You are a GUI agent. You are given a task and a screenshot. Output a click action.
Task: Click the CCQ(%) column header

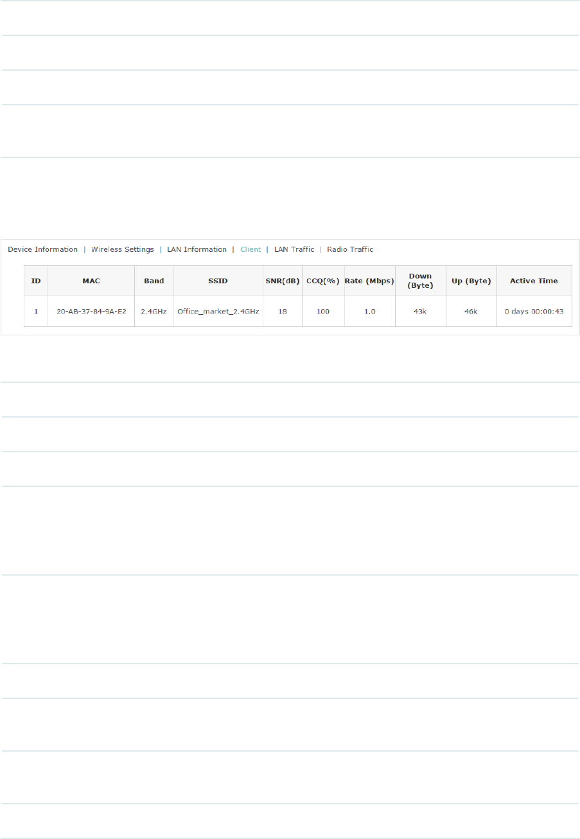(x=323, y=281)
